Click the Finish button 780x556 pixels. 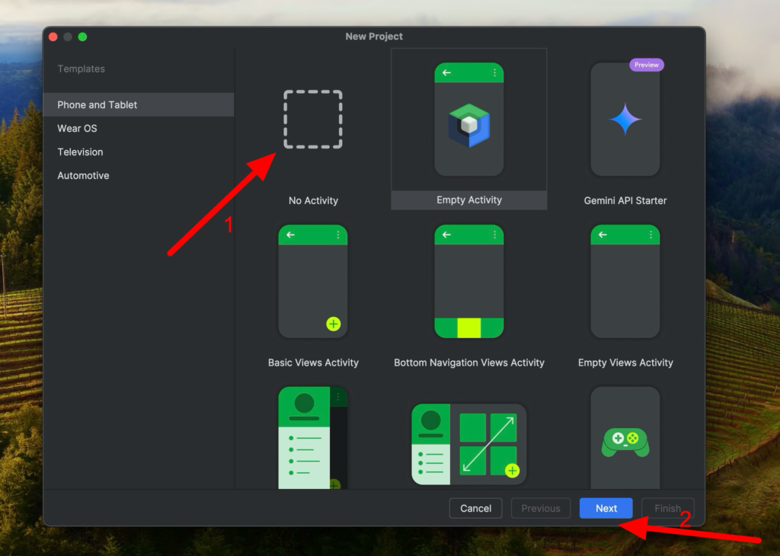click(x=667, y=509)
